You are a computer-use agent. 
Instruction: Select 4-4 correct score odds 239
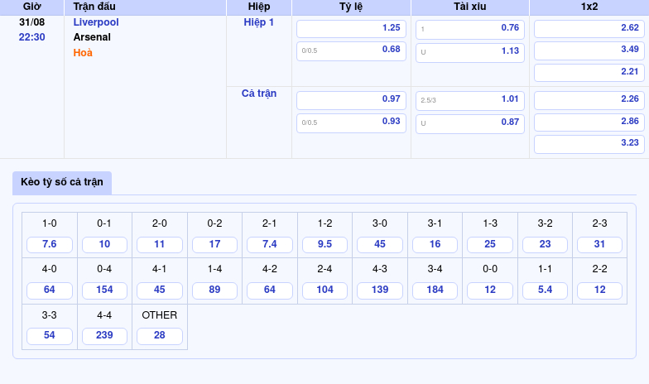coord(104,336)
